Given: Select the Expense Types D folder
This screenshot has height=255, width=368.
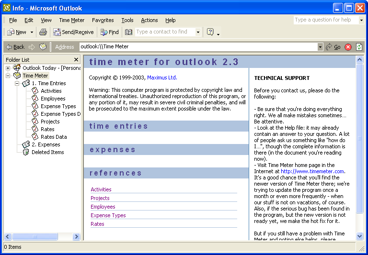Looking at the screenshot, I should click(60, 114).
